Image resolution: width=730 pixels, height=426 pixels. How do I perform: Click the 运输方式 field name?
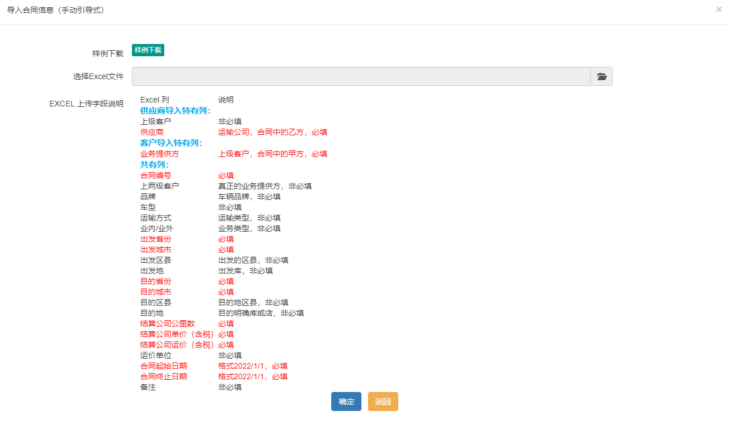pos(156,218)
